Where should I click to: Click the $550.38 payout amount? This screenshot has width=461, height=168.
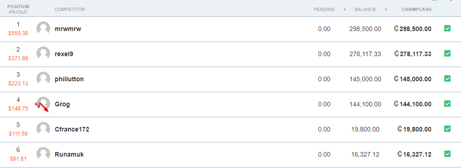pos(18,33)
